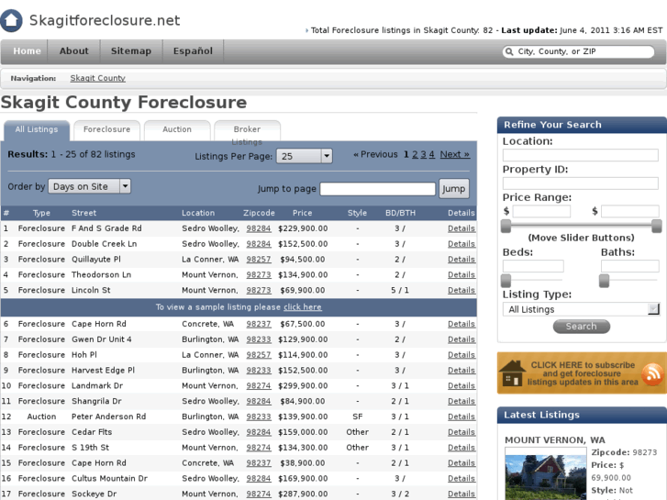Click the minimum price slider handle

tap(506, 226)
